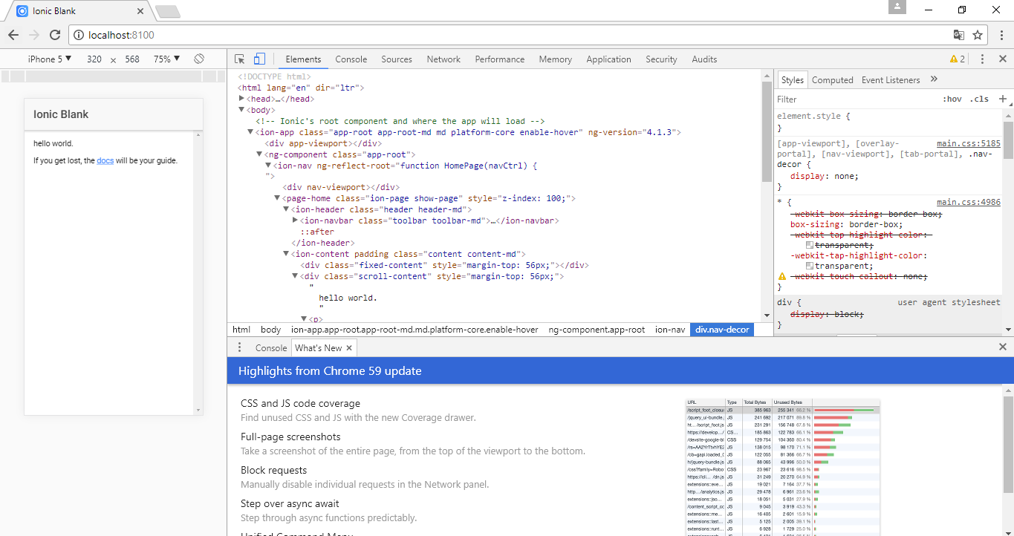The height and width of the screenshot is (536, 1014).
Task: Select the Console tab in drawer
Action: pos(271,347)
